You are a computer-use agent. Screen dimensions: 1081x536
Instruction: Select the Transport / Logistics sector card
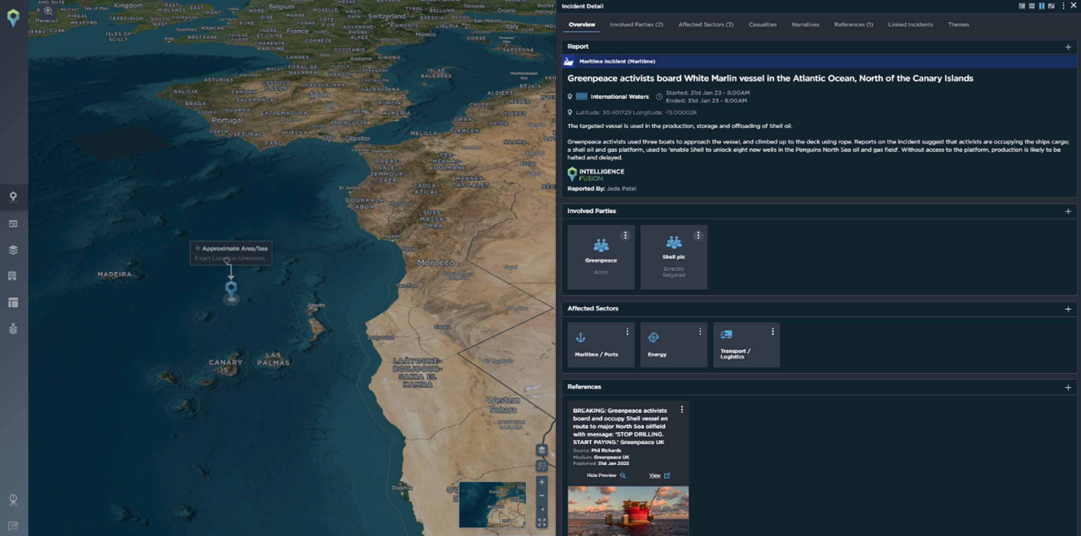point(746,345)
